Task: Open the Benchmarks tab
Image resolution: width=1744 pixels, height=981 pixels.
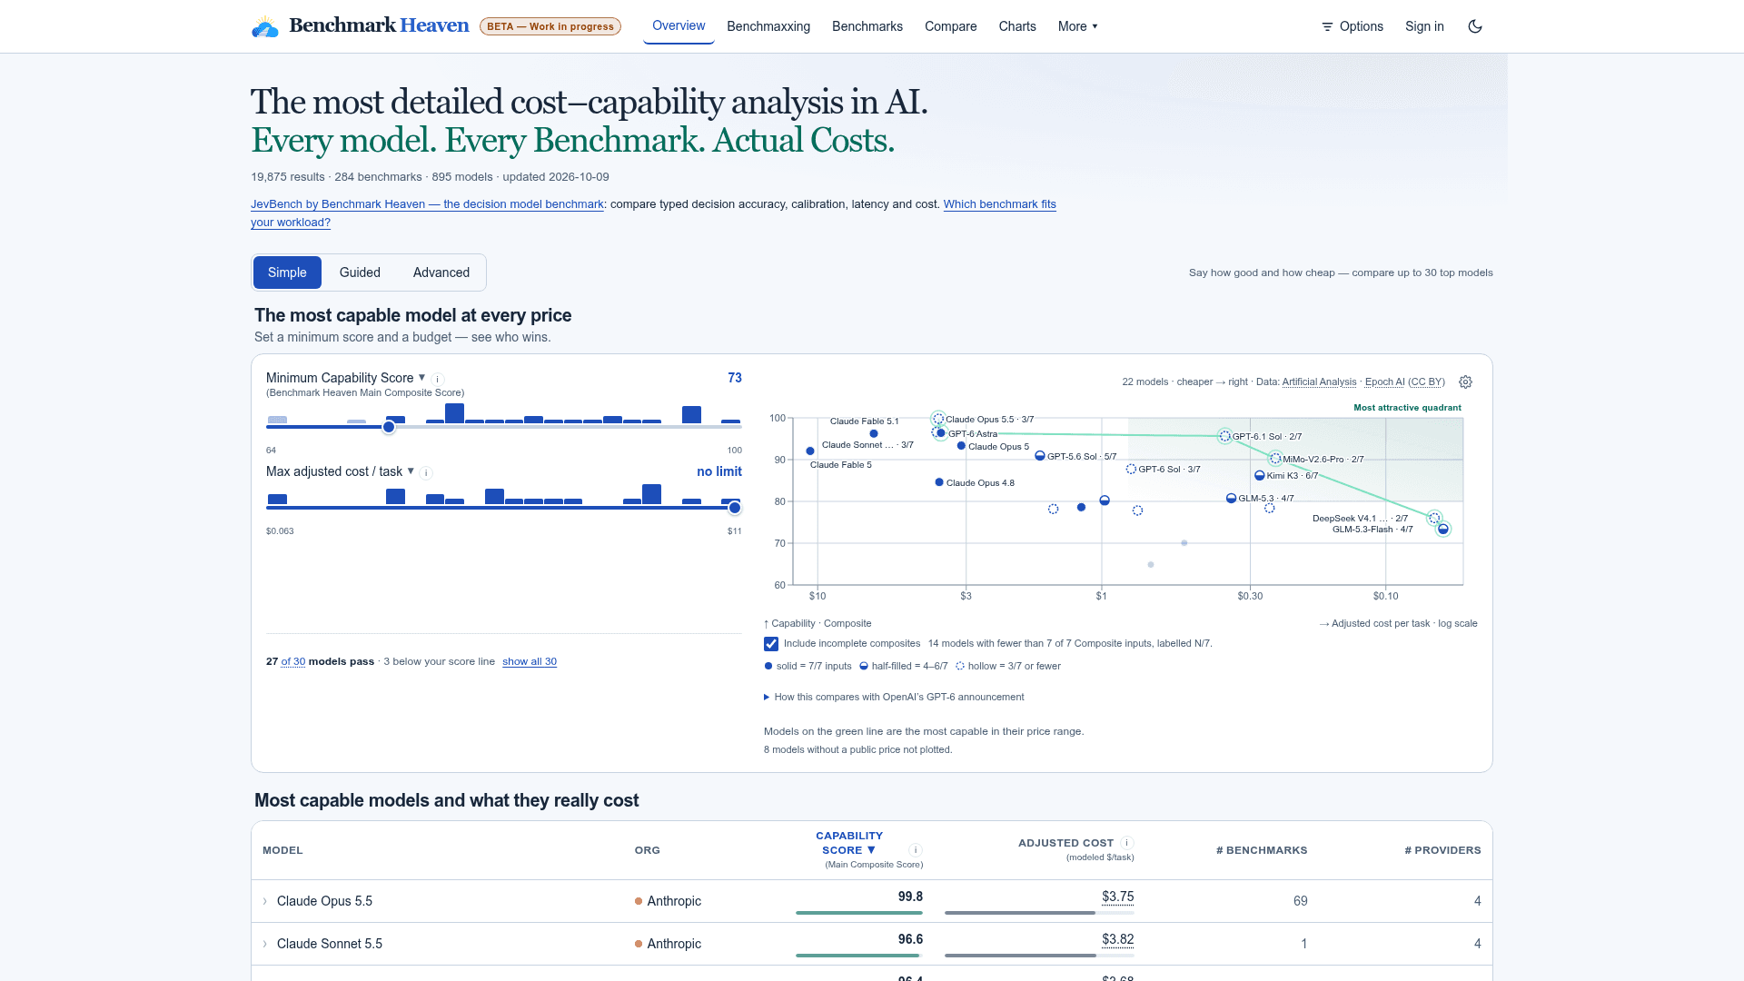Action: coord(867,26)
